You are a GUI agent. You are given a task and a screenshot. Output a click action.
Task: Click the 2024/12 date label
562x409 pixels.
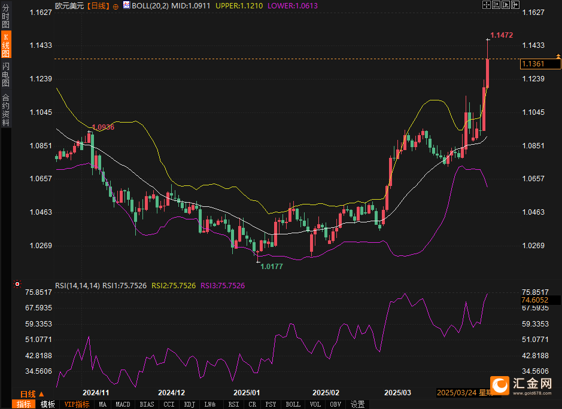pyautogui.click(x=171, y=392)
